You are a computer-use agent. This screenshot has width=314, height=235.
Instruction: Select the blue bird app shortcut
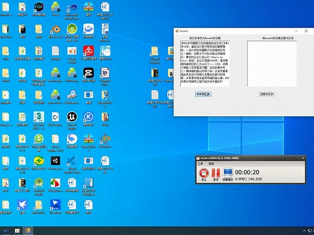click(22, 205)
